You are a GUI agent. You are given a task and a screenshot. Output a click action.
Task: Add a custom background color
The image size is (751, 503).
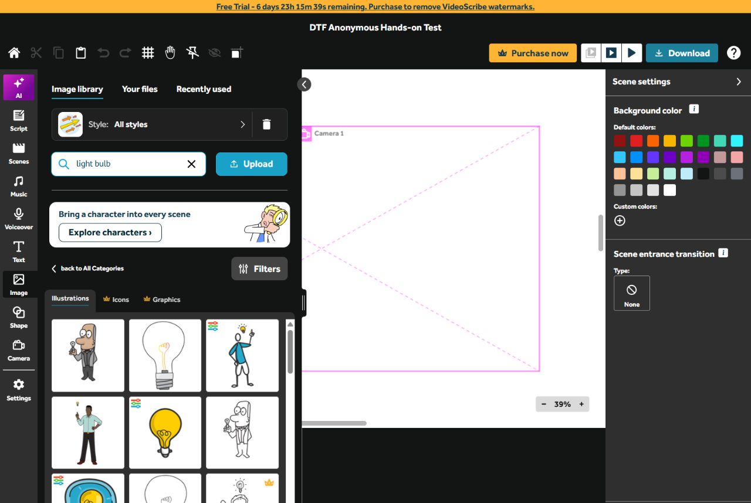620,220
